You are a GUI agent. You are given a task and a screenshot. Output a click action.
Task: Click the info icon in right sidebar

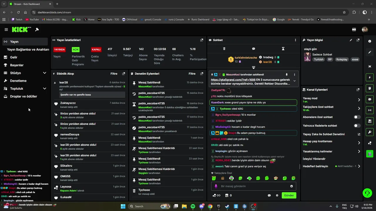click(370, 41)
